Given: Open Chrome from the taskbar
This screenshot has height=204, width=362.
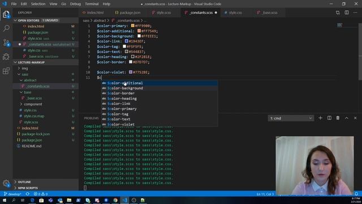Looking at the screenshot, I should tap(115, 200).
